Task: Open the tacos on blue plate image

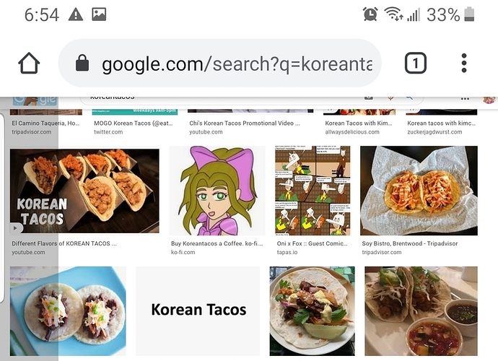Action: (68, 310)
